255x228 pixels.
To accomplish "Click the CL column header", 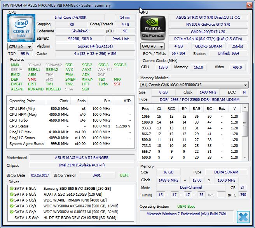I will pyautogui.click(x=159, y=109).
